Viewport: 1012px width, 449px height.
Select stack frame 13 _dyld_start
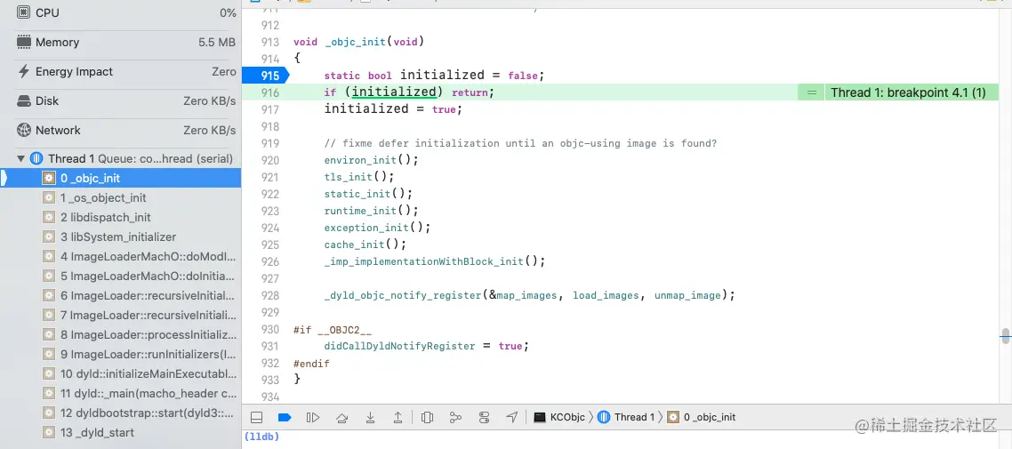(x=121, y=432)
